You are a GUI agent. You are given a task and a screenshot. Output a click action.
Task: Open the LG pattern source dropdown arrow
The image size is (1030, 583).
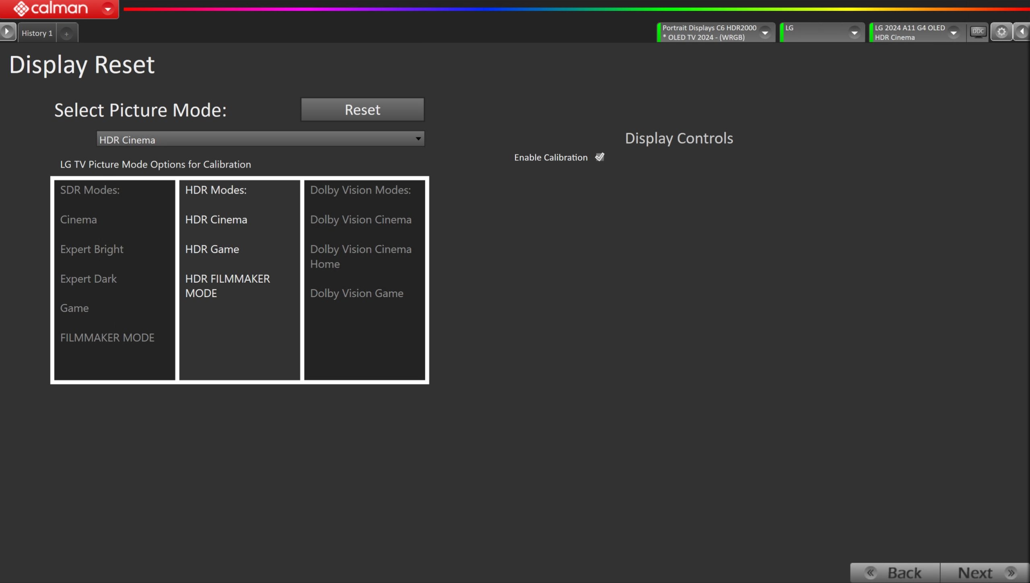click(854, 33)
